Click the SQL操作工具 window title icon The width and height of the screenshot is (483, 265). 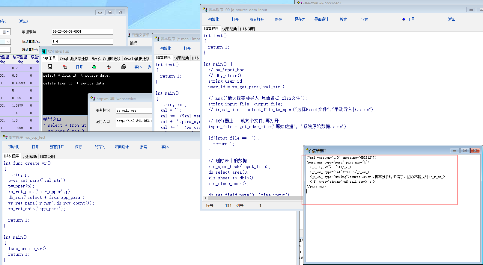(x=44, y=52)
